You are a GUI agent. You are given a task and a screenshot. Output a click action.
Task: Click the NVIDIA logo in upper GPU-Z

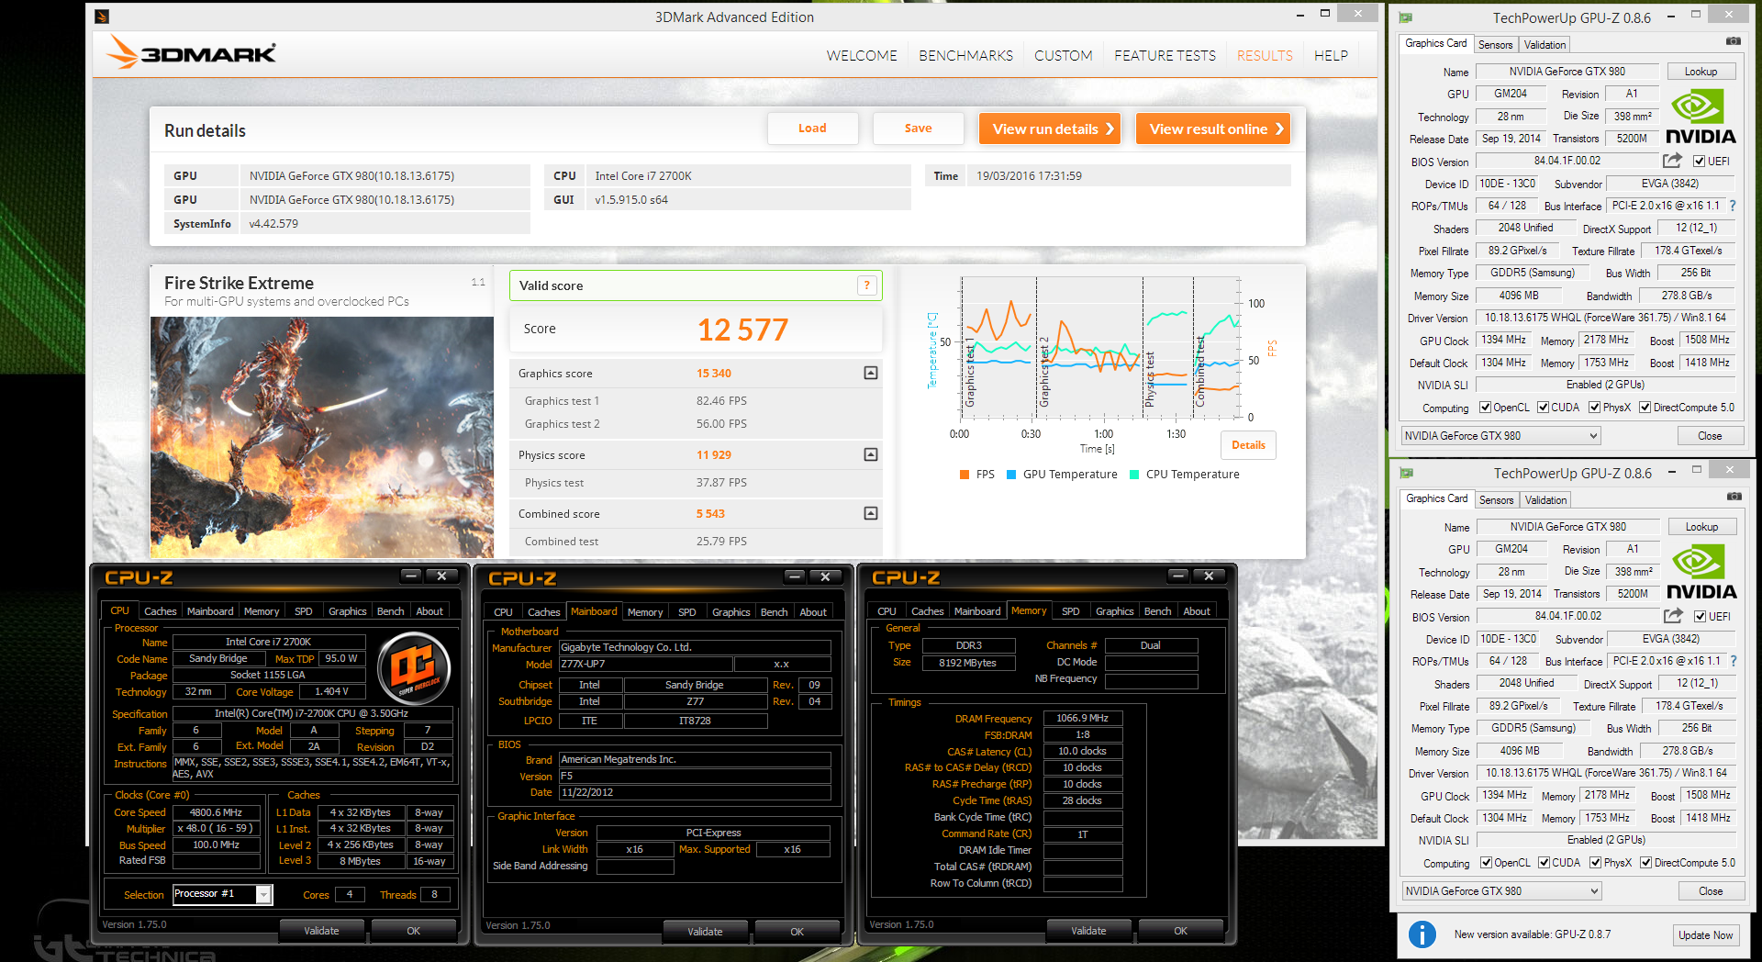[1701, 117]
